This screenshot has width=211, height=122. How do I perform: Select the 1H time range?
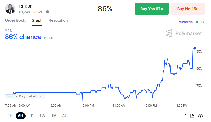[x=10, y=116]
